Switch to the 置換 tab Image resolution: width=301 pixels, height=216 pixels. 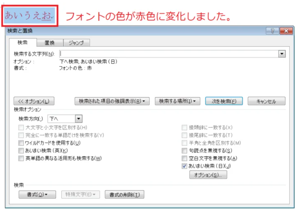tap(50, 43)
